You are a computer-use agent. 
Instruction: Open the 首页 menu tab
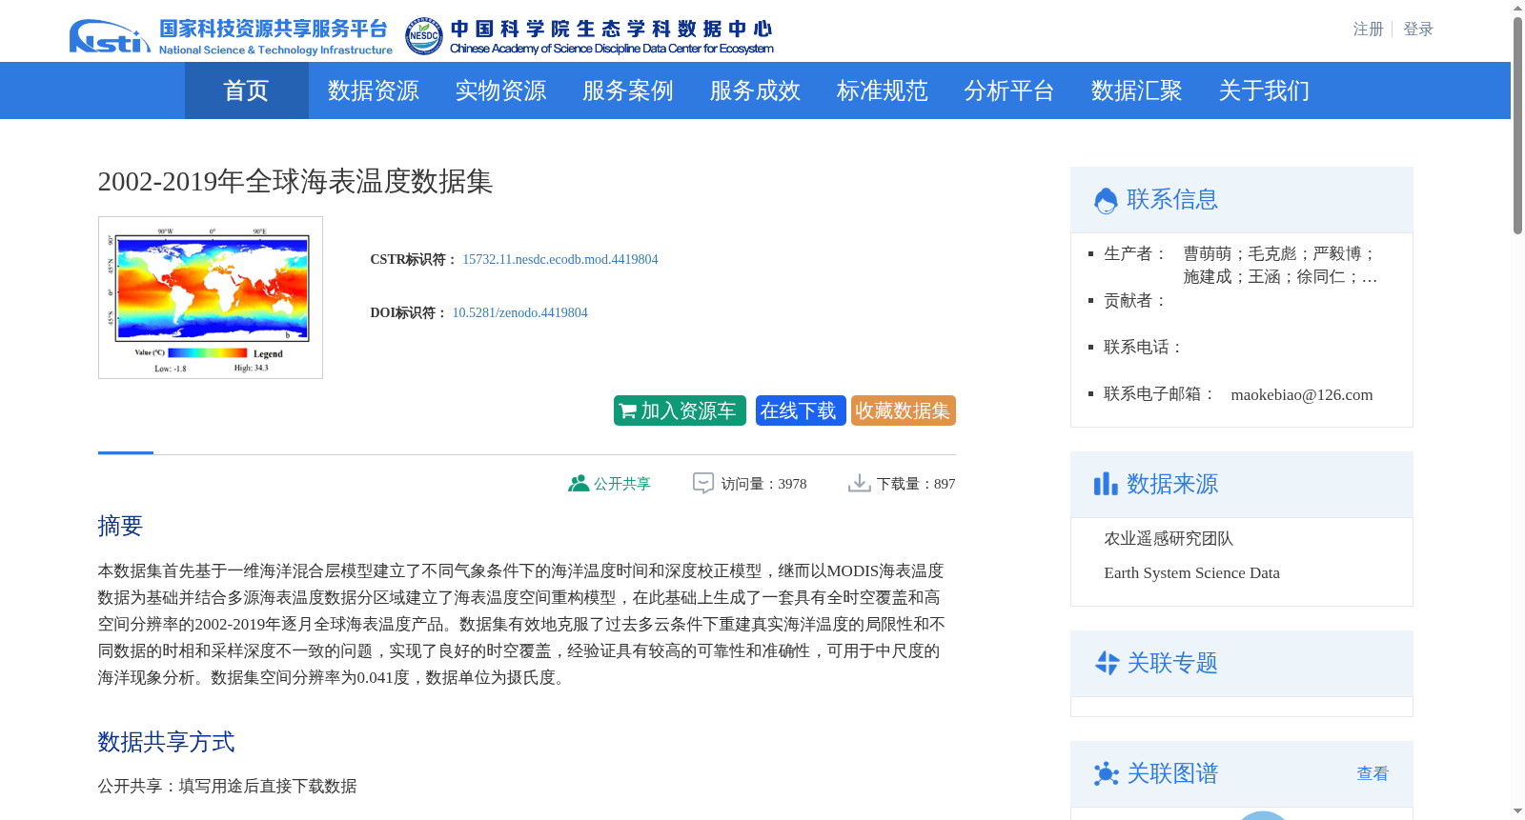(246, 90)
